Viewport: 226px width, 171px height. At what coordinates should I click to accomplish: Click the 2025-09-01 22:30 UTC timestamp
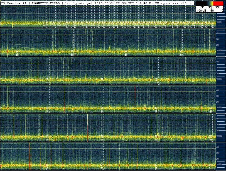tap(114, 3)
